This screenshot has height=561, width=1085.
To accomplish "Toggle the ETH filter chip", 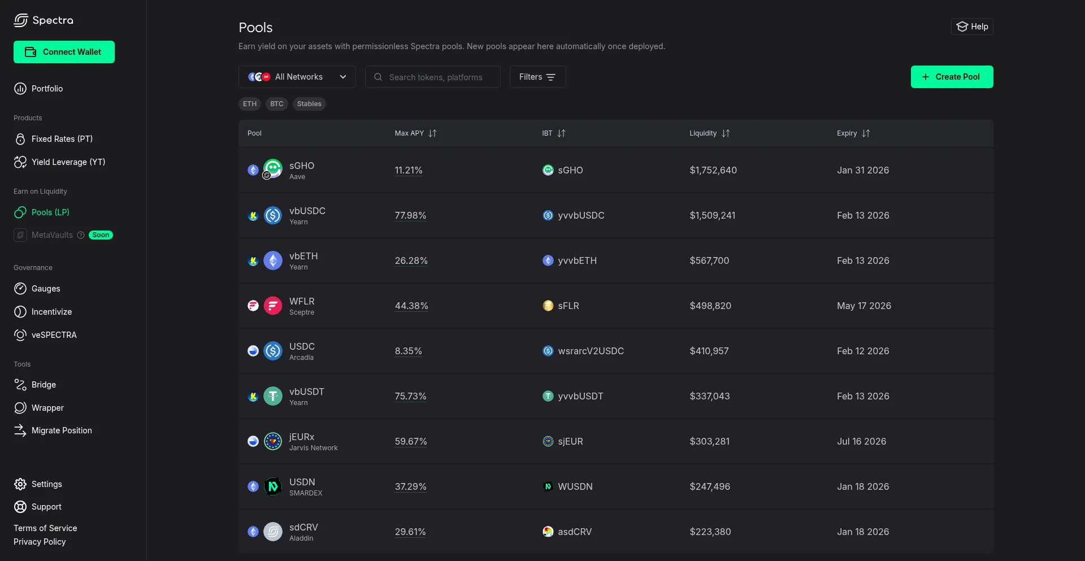I will 250,104.
